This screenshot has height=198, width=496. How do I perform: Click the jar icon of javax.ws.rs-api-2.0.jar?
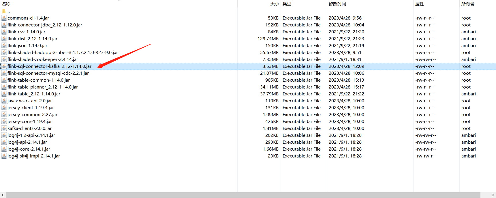click(x=4, y=101)
